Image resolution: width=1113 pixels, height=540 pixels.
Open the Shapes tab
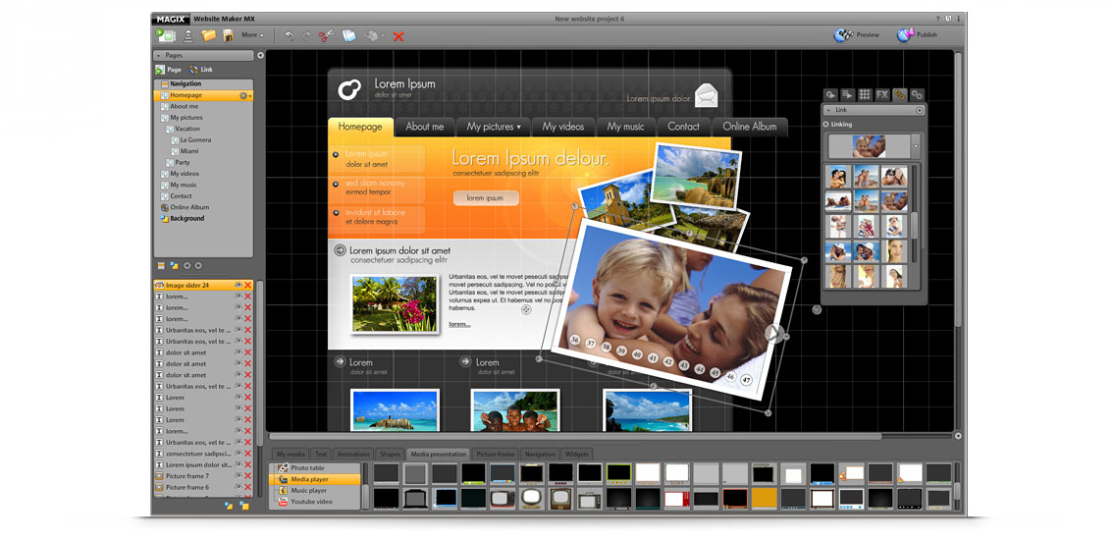pyautogui.click(x=391, y=454)
